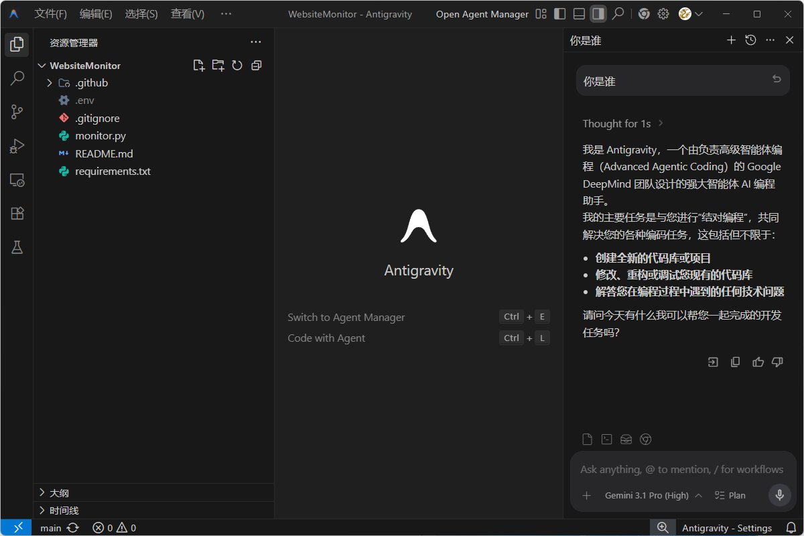Click Open Agent Manager button
This screenshot has width=804, height=536.
pos(482,14)
